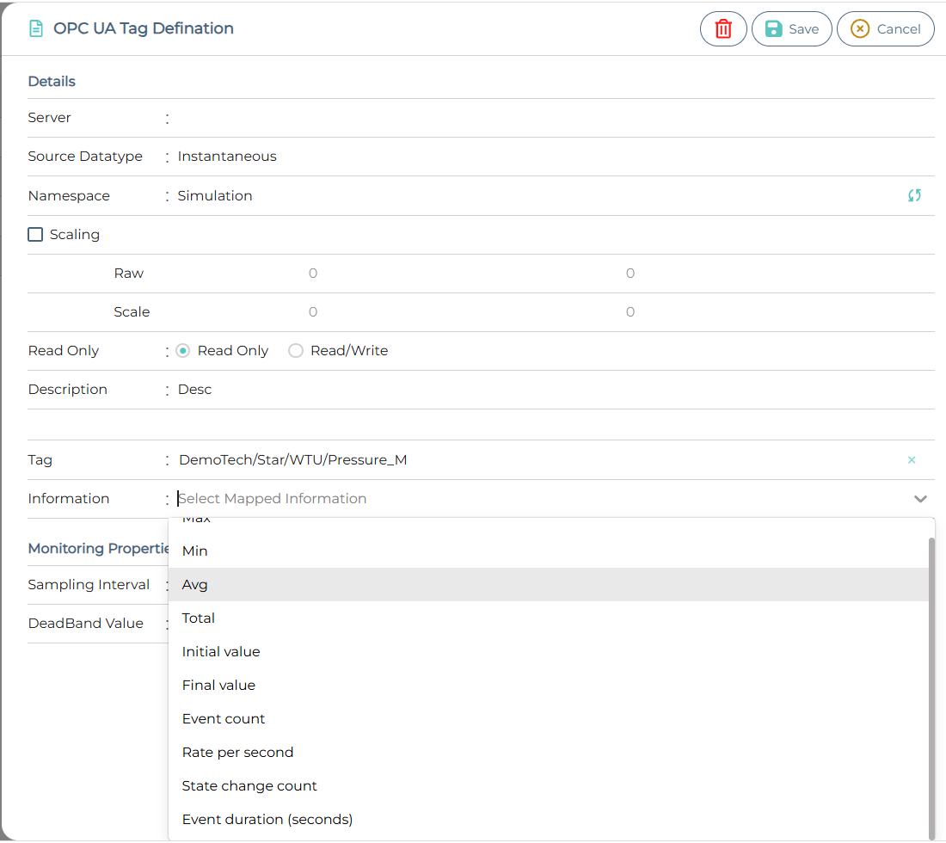The image size is (946, 843).
Task: Choose Avg from the dropdown list
Action: [x=195, y=584]
